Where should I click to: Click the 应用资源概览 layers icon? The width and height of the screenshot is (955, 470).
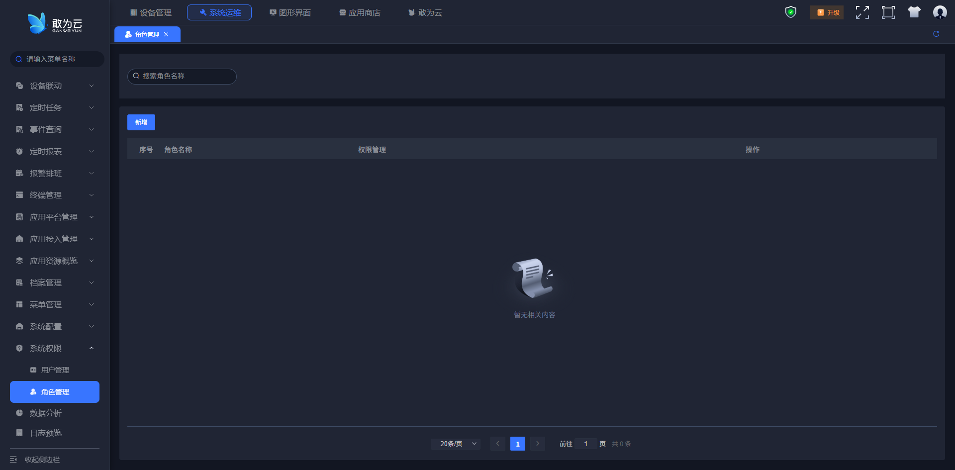point(19,261)
